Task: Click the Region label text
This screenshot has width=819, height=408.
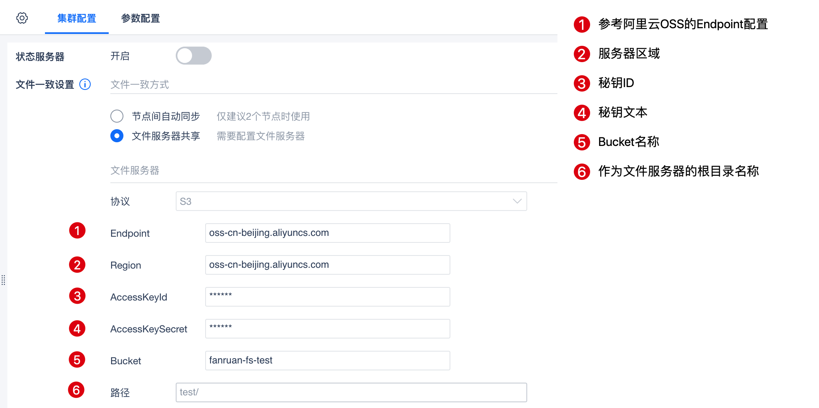Action: [125, 265]
